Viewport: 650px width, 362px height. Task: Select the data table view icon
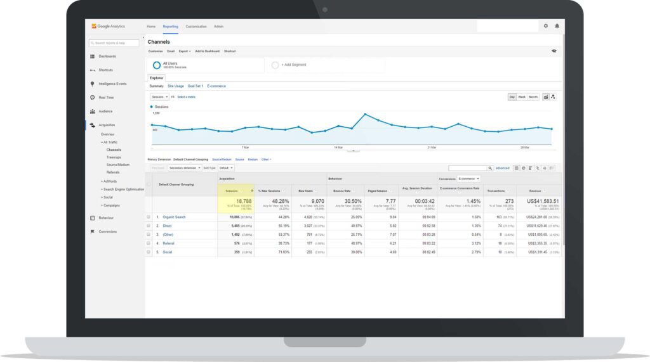(516, 168)
